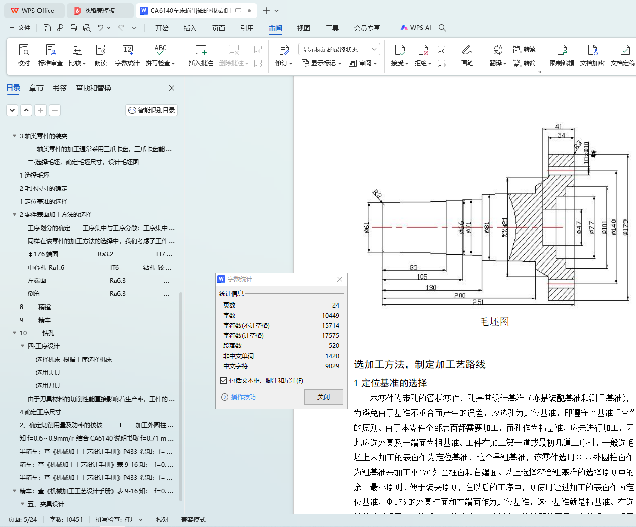636x527 pixels.
Task: Select the 画笔 pen tool
Action: [467, 55]
